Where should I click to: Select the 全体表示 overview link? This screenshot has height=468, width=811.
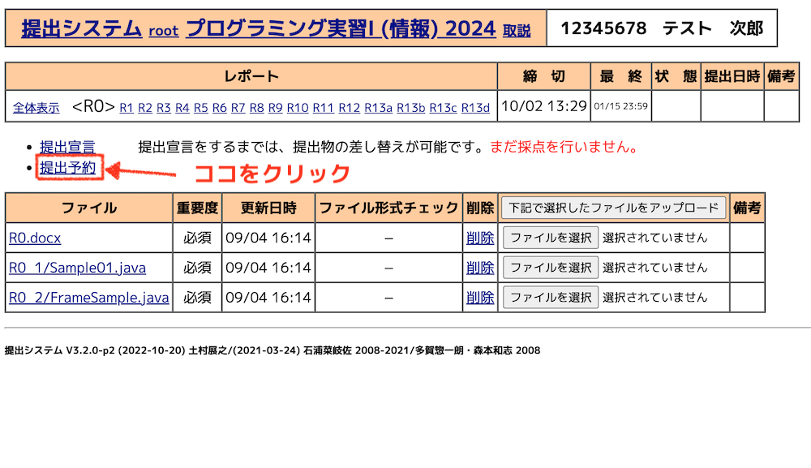(x=36, y=108)
